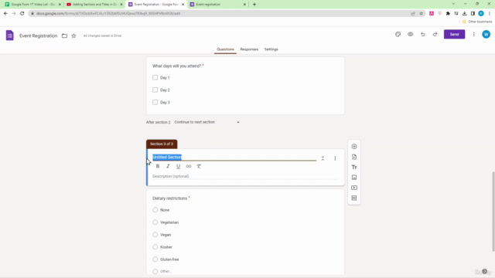
Task: Preview the form with the eye icon
Action: [x=410, y=34]
